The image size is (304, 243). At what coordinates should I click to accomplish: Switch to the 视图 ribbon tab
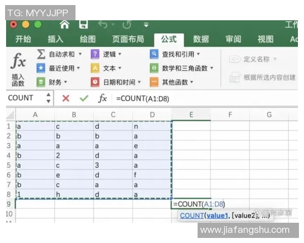coord(265,39)
